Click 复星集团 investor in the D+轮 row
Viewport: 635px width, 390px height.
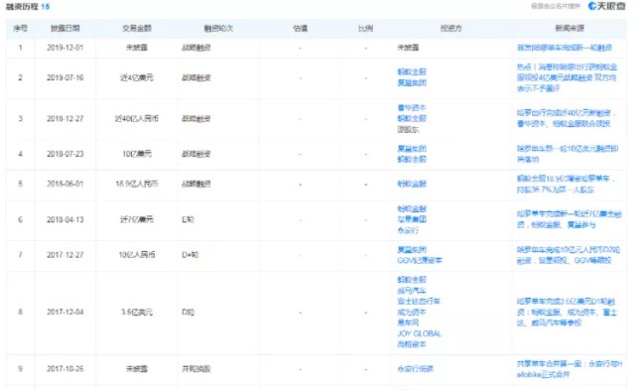click(x=412, y=249)
